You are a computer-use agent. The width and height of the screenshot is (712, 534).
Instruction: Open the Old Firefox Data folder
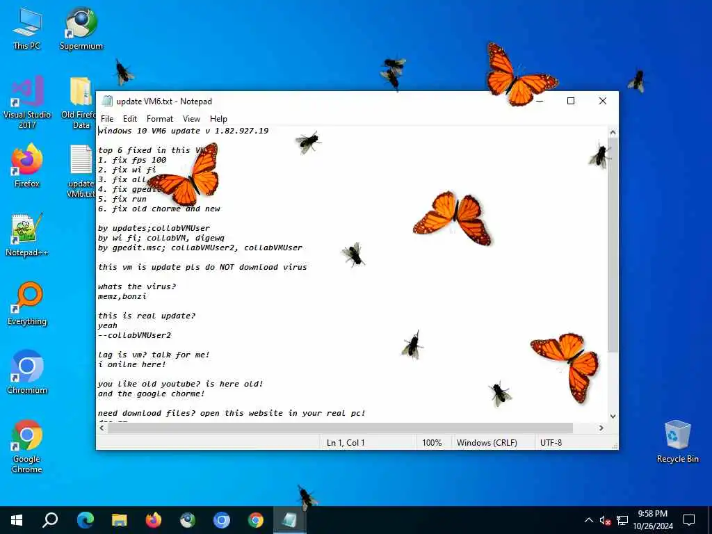tap(78, 102)
